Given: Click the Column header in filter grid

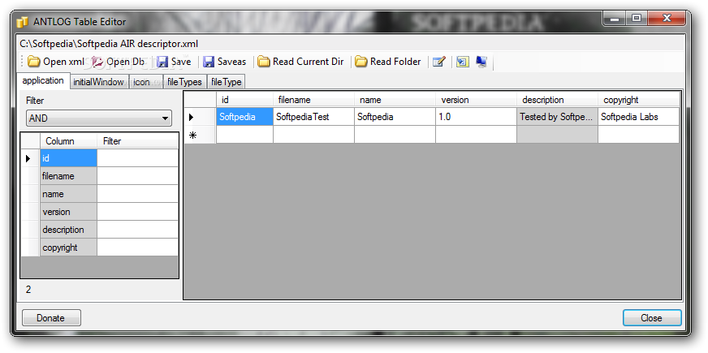Looking at the screenshot, I should pos(68,141).
